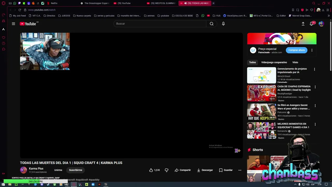Open the Karma Plus channel name
This screenshot has height=187, width=332.
(36, 169)
